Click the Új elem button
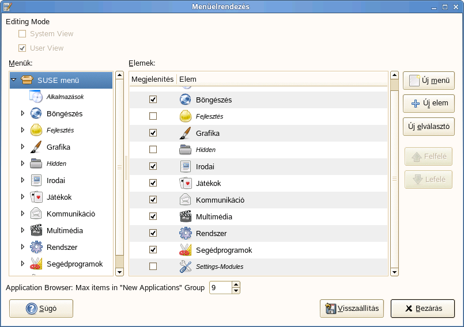The width and height of the screenshot is (464, 327). [429, 103]
